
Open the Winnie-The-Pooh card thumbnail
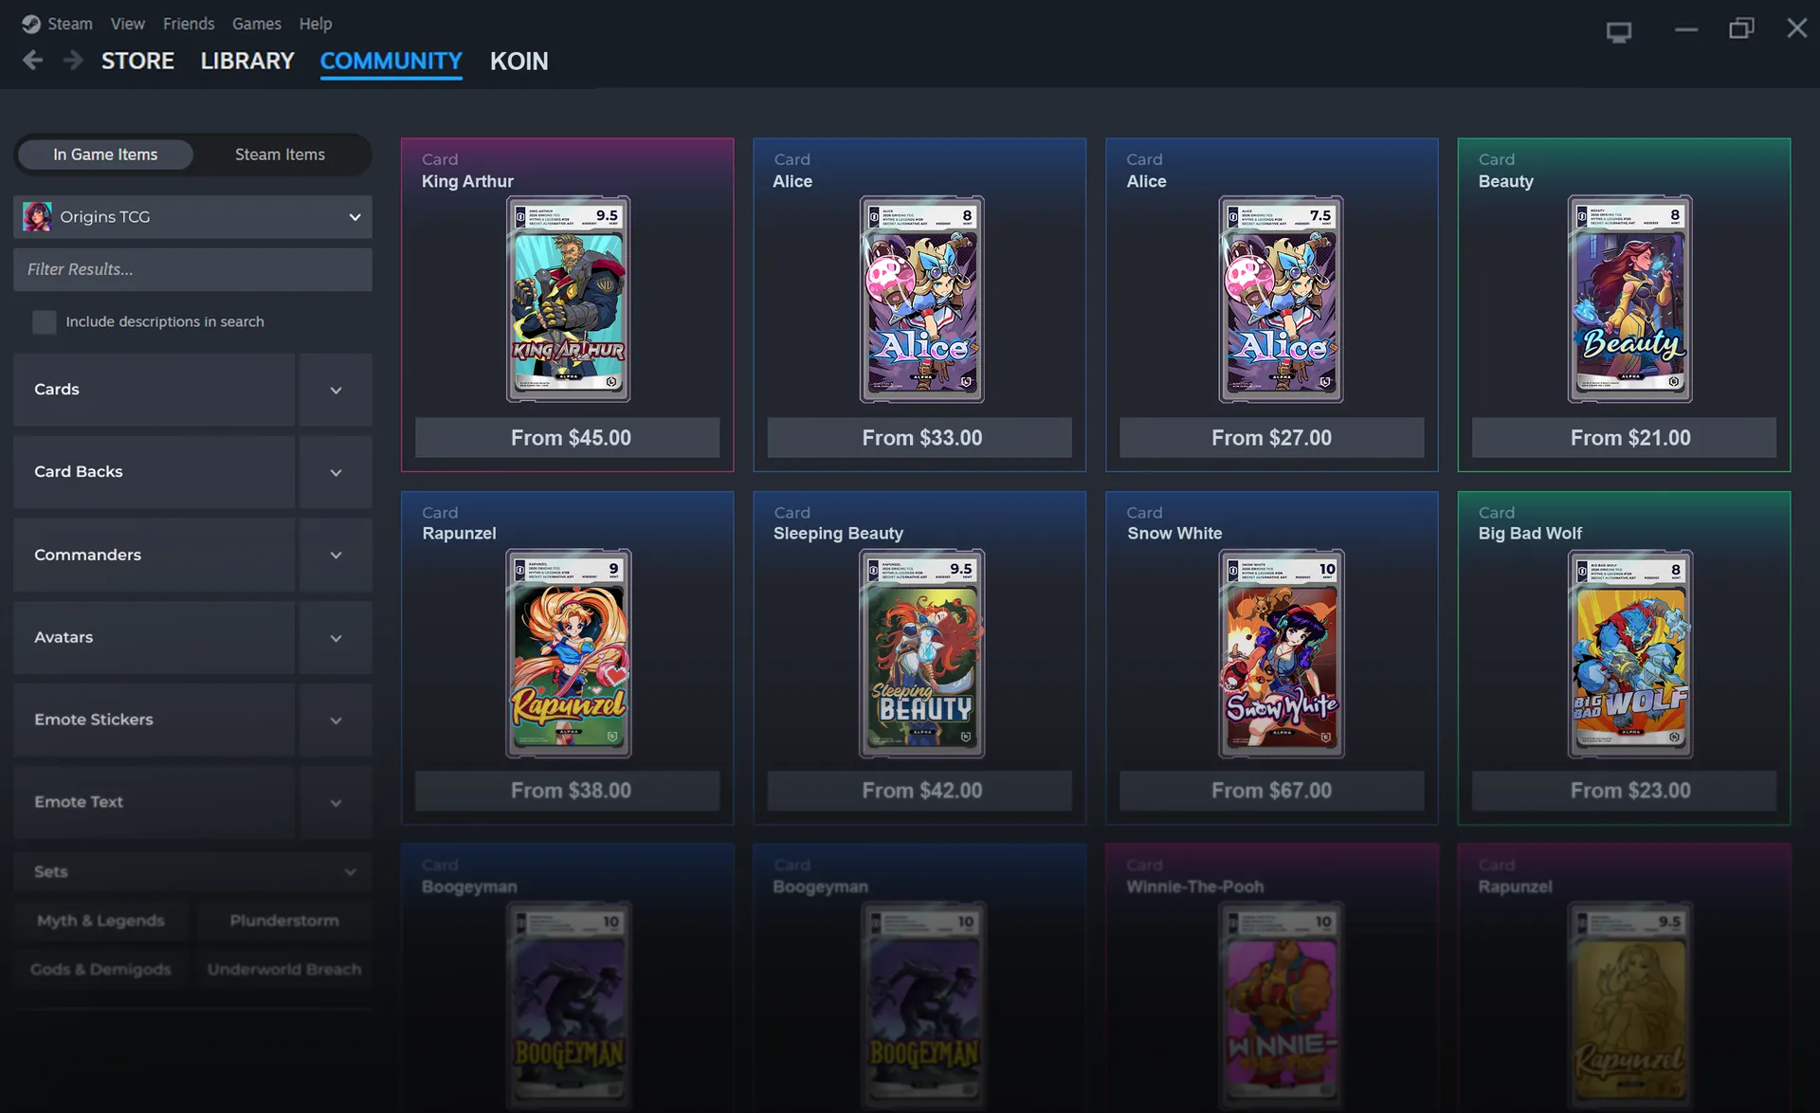pos(1281,1007)
